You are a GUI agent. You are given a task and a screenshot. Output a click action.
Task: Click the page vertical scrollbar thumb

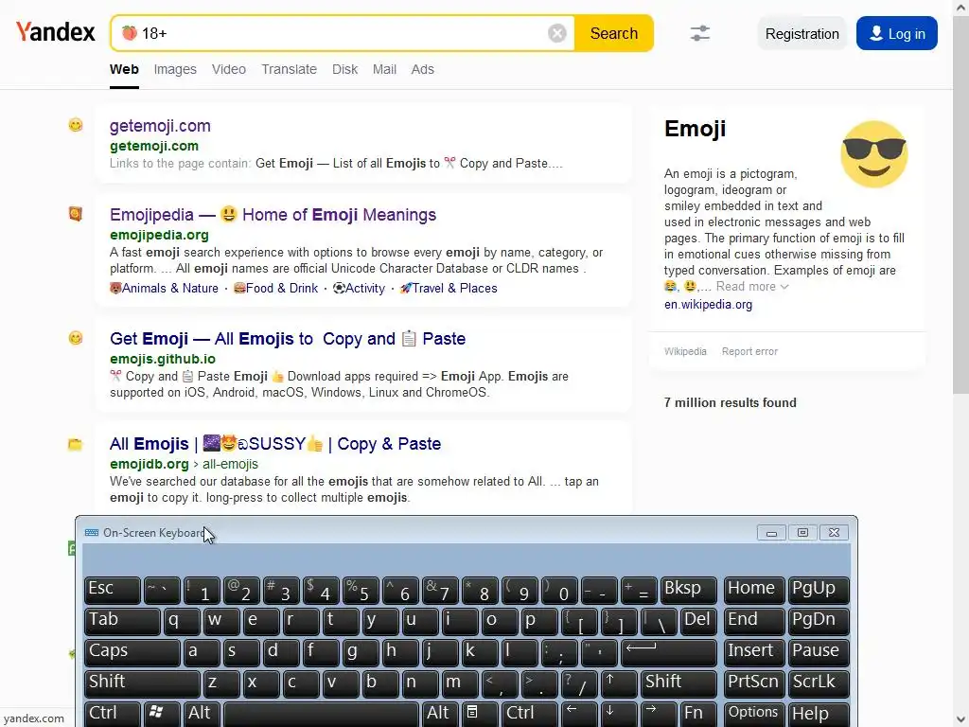click(x=961, y=204)
